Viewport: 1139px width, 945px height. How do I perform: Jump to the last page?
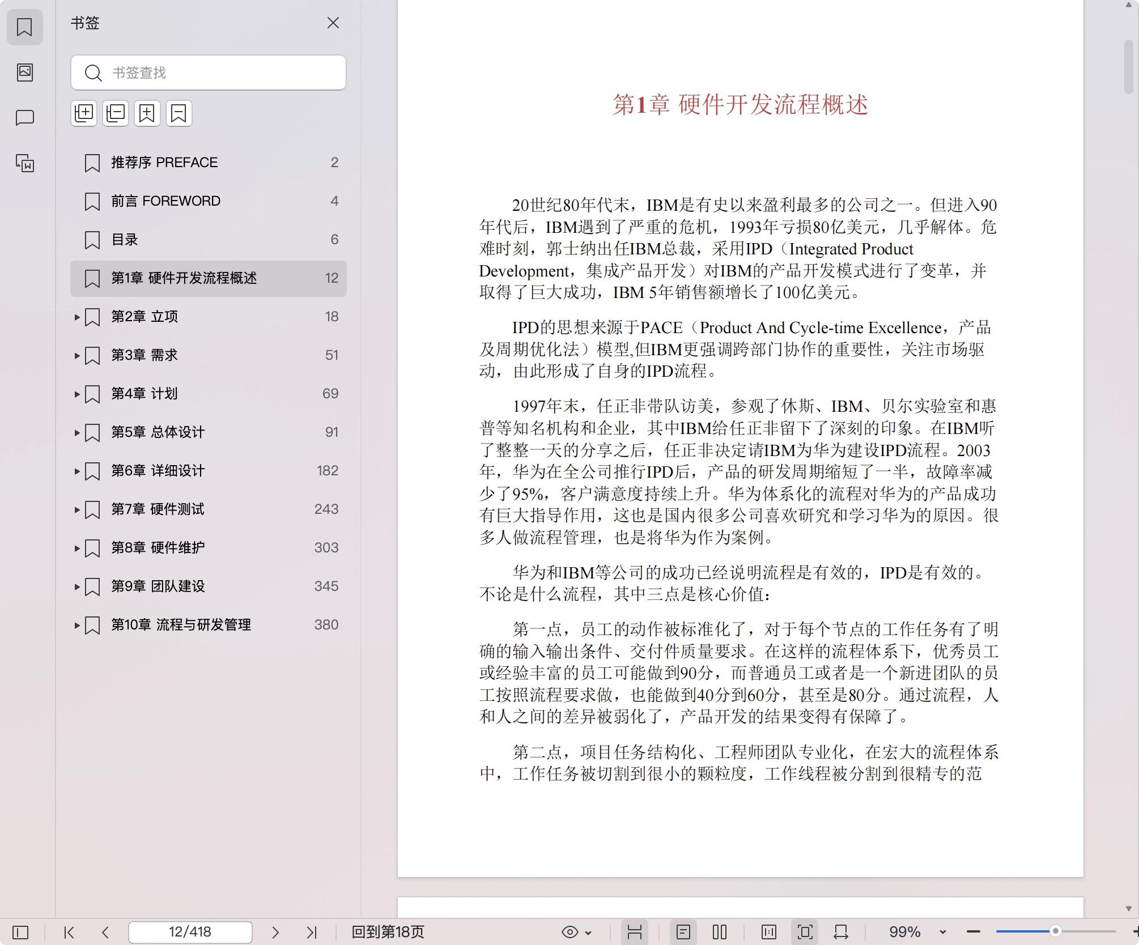312,932
